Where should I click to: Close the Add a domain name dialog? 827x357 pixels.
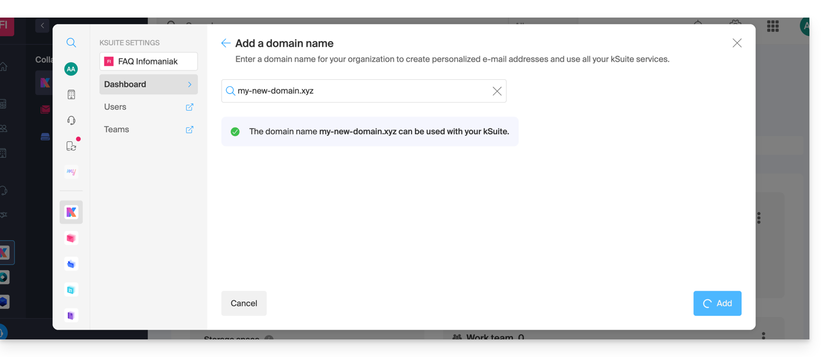pos(737,43)
